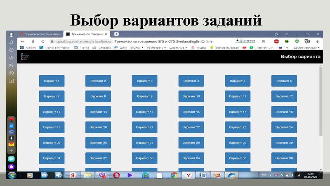The image size is (330, 186).
Task: Open the mail envelope icon in sidebar
Action: pyautogui.click(x=12, y=144)
